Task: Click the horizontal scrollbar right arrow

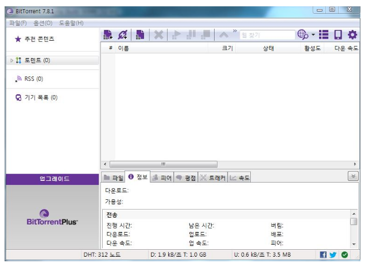Action: (x=355, y=164)
